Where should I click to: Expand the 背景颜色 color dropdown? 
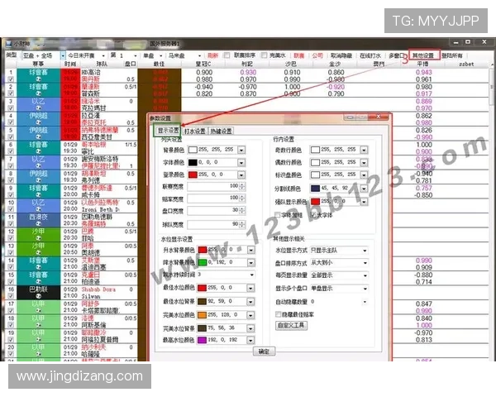click(241, 151)
